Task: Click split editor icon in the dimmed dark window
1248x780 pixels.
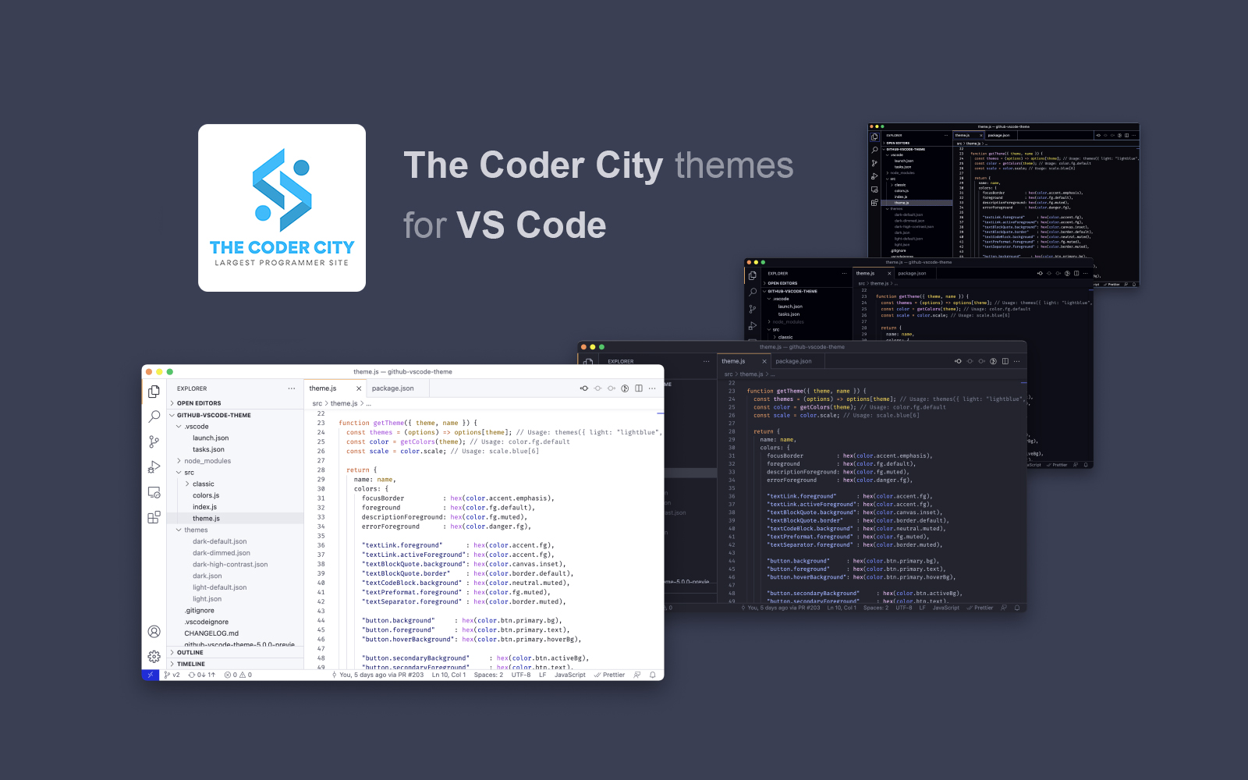Action: pyautogui.click(x=1005, y=361)
